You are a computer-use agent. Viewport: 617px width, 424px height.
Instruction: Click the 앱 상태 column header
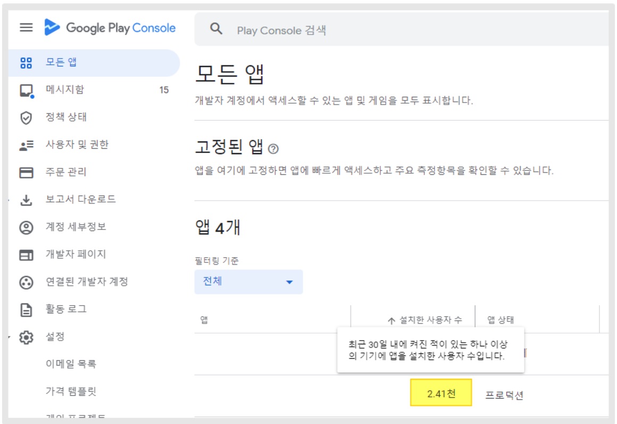[501, 320]
